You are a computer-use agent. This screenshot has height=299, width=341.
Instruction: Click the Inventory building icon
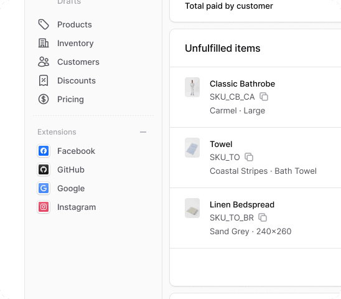(x=44, y=43)
